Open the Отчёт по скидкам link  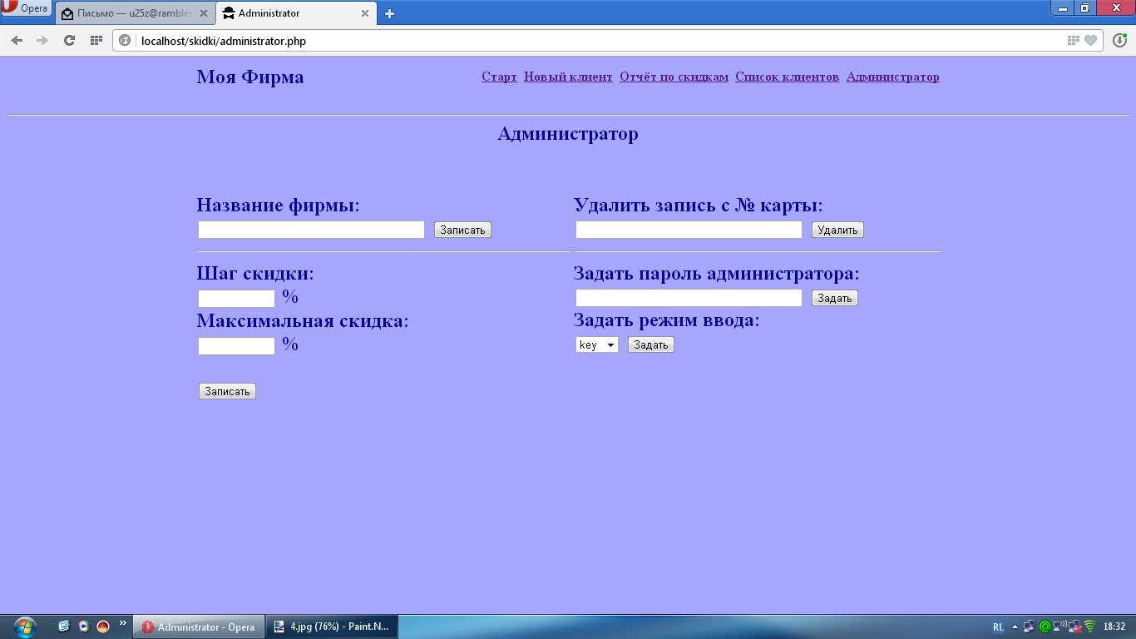coord(674,77)
